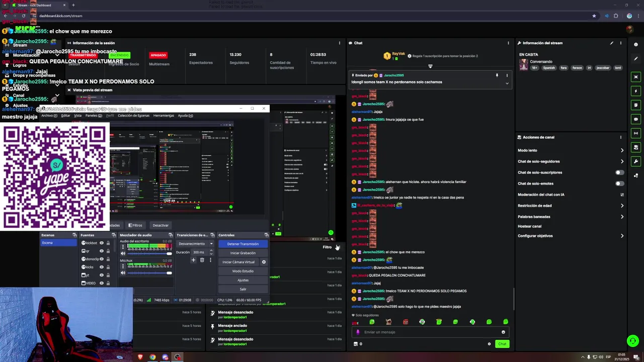Click the Duración 300 ms field in OBS

coord(203,252)
